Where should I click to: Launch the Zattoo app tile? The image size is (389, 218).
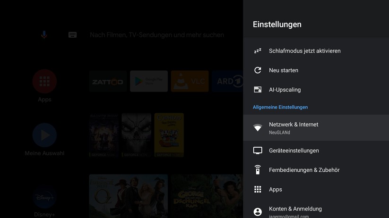[x=108, y=82]
